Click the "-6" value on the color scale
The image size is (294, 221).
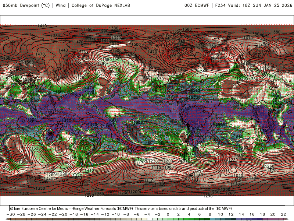pos(137,214)
